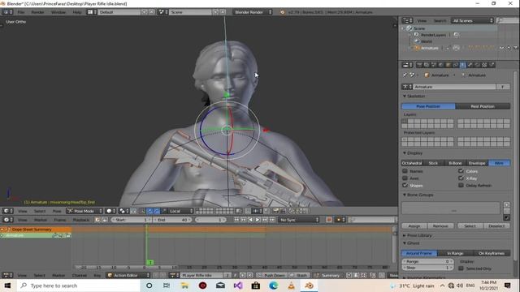Click the scale manipulator icon in viewport header
The height and width of the screenshot is (292, 520).
(164, 211)
